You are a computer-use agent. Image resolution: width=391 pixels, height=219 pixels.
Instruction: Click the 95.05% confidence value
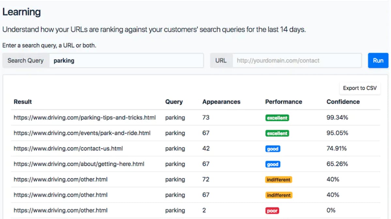337,133
